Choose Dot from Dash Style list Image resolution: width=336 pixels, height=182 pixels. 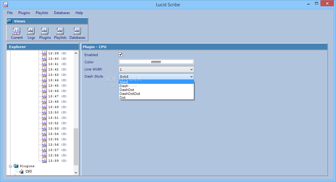pyautogui.click(x=156, y=97)
